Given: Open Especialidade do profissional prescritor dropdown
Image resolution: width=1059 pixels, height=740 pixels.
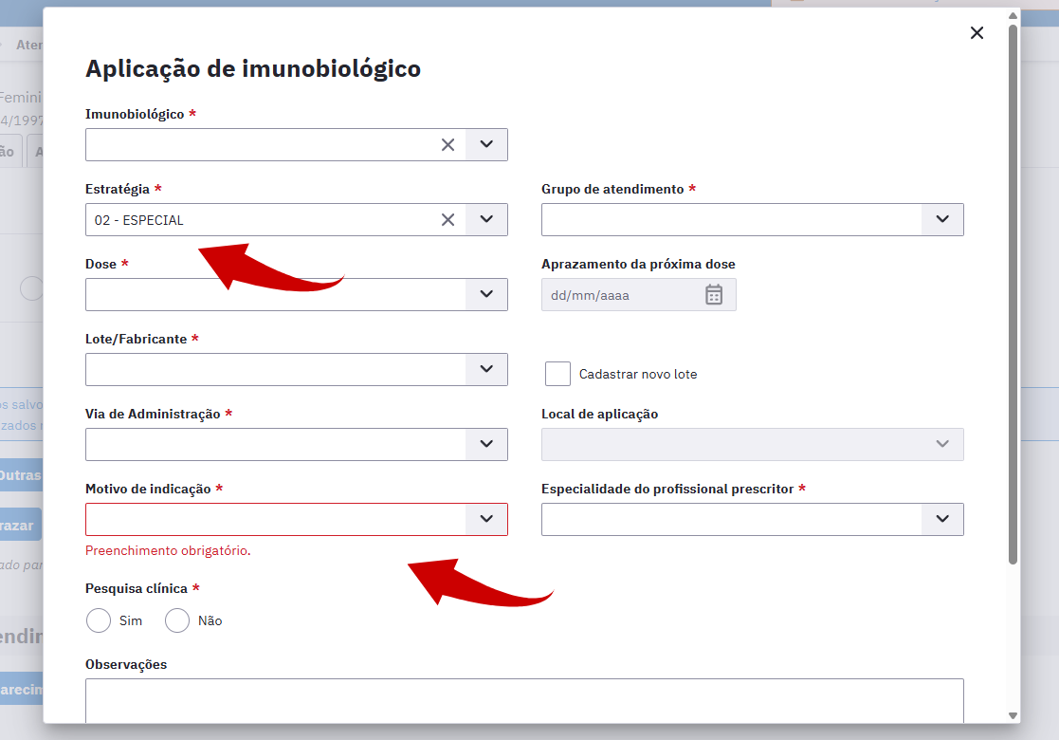Looking at the screenshot, I should [942, 520].
